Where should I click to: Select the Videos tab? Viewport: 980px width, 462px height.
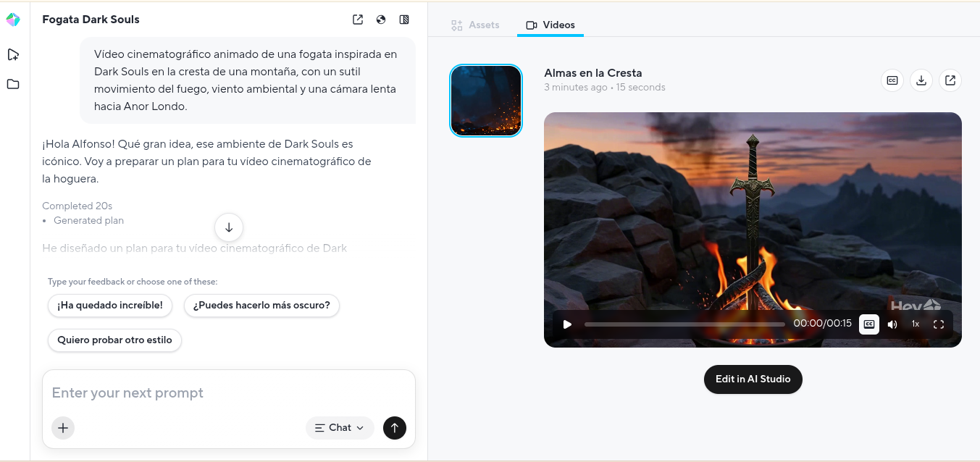click(550, 25)
